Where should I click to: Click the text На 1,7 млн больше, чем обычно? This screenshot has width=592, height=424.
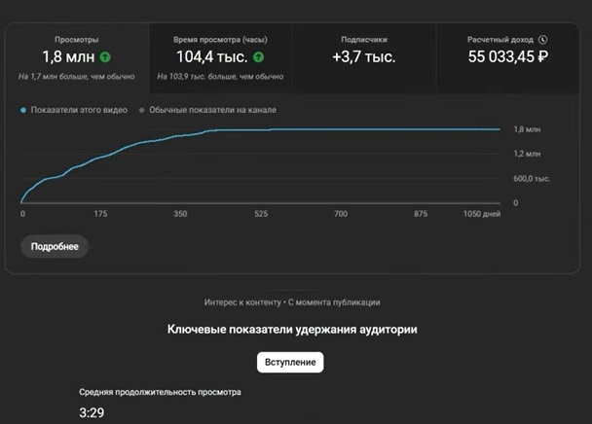[77, 77]
